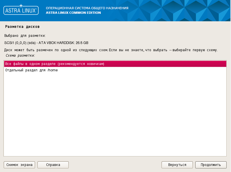231x172 pixels.
Task: Click the 'Схема разметки:' label
Action: [20, 56]
